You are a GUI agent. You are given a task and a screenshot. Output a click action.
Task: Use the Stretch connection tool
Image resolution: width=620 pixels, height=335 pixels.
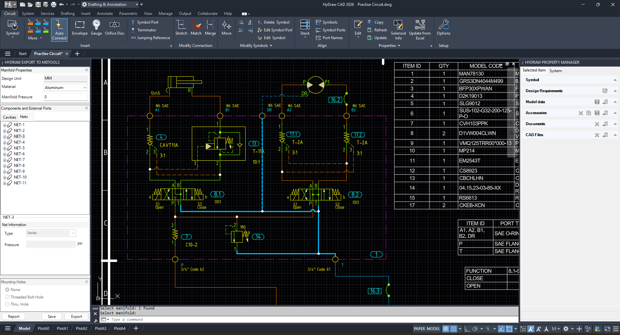point(181,28)
